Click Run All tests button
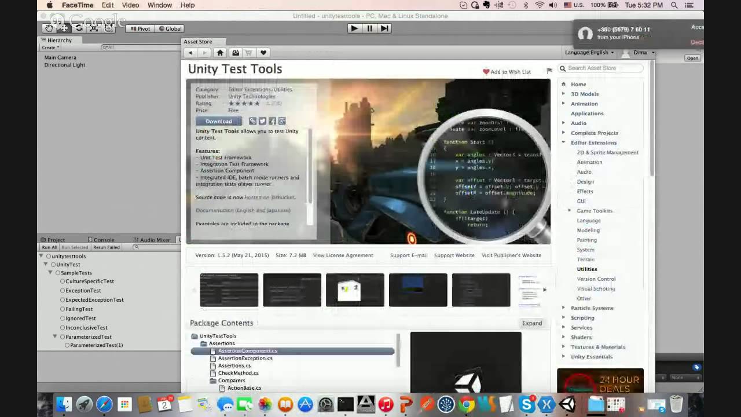Viewport: 741px width, 417px height. click(x=49, y=247)
